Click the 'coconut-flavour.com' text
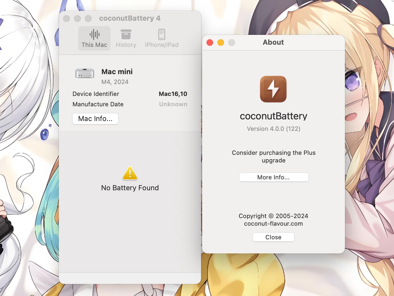 [273, 224]
